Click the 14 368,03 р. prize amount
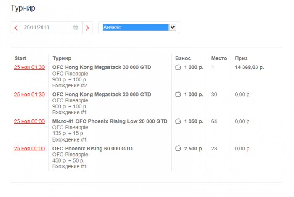Viewport: 294px width, 197px height. click(x=249, y=67)
